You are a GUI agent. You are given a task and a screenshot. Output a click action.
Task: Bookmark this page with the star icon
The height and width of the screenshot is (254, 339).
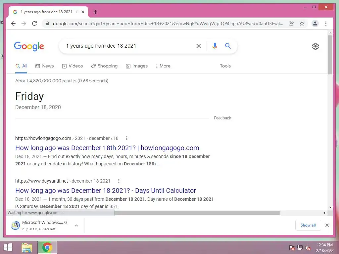pyautogui.click(x=302, y=23)
